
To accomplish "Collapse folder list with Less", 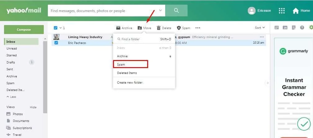I will (11, 97).
